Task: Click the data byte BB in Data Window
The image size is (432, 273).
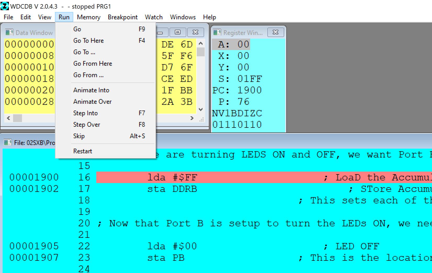Action: coord(186,90)
